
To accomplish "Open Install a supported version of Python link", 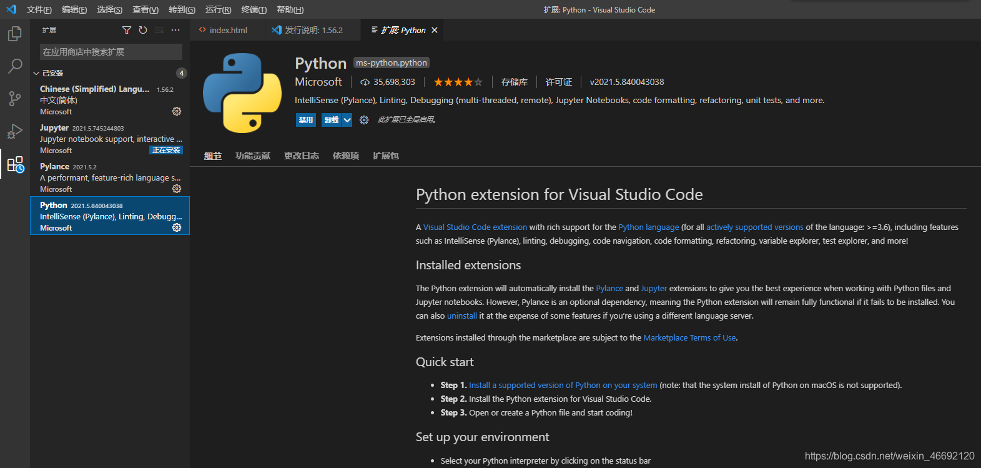I will [x=563, y=386].
